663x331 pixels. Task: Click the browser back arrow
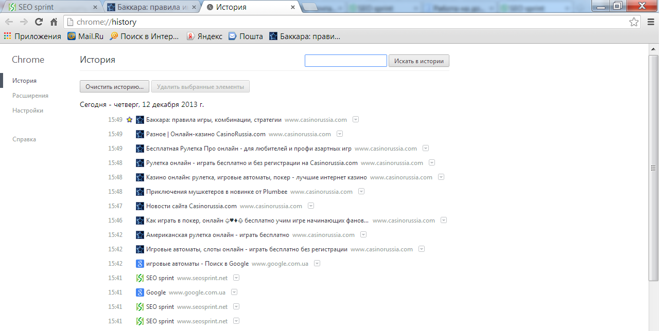click(9, 22)
